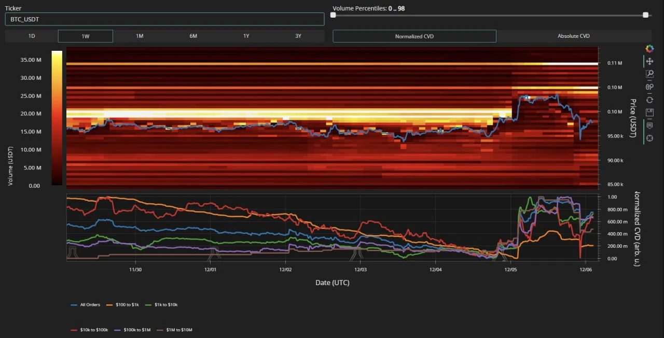Click the 5.00 M volume tick label
Viewport: 664px width, 338px height.
click(x=32, y=167)
